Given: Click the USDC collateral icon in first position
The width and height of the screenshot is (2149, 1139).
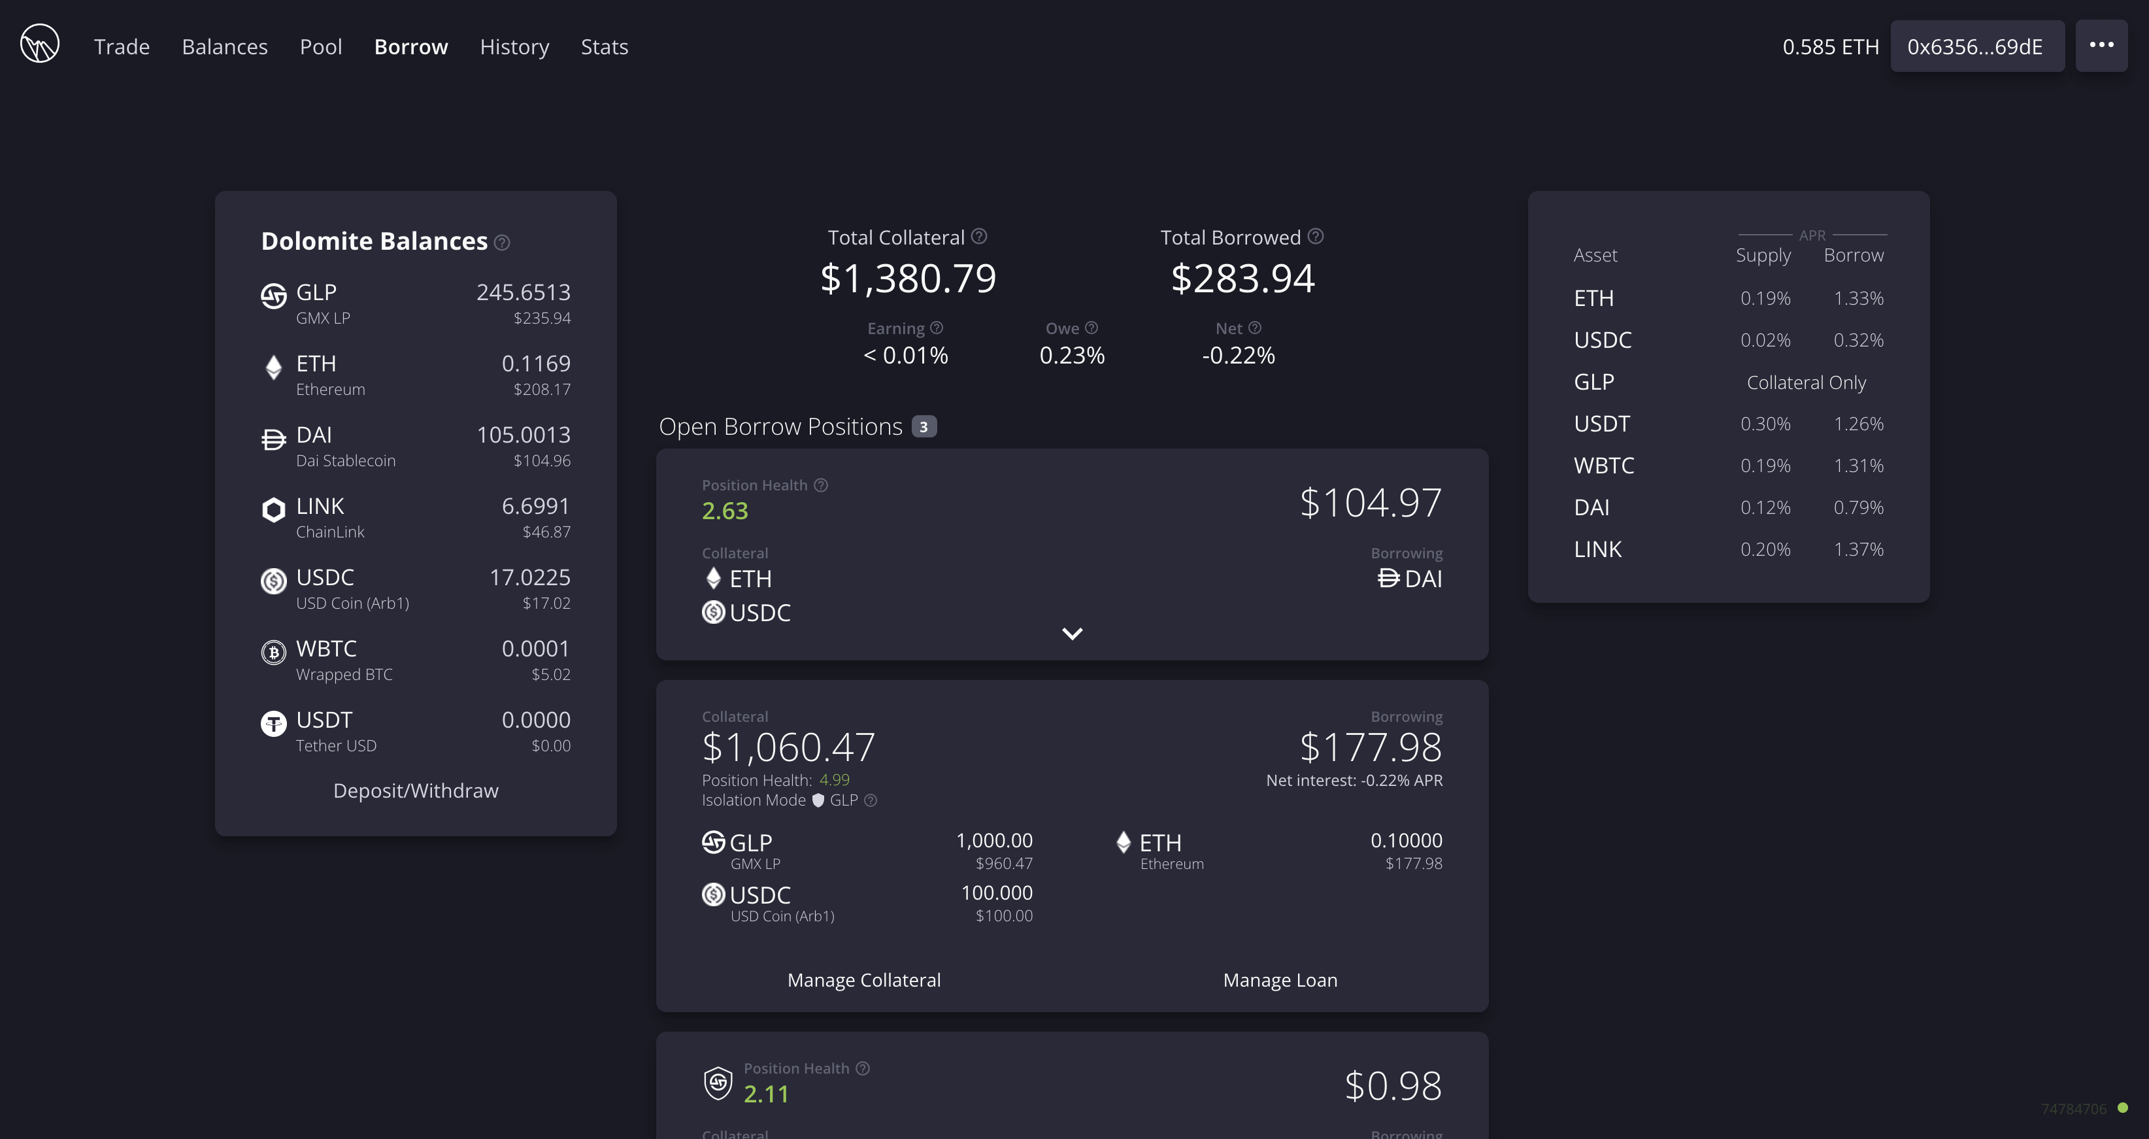Looking at the screenshot, I should pos(713,613).
